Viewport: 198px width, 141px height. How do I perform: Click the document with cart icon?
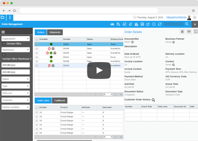[124, 24]
